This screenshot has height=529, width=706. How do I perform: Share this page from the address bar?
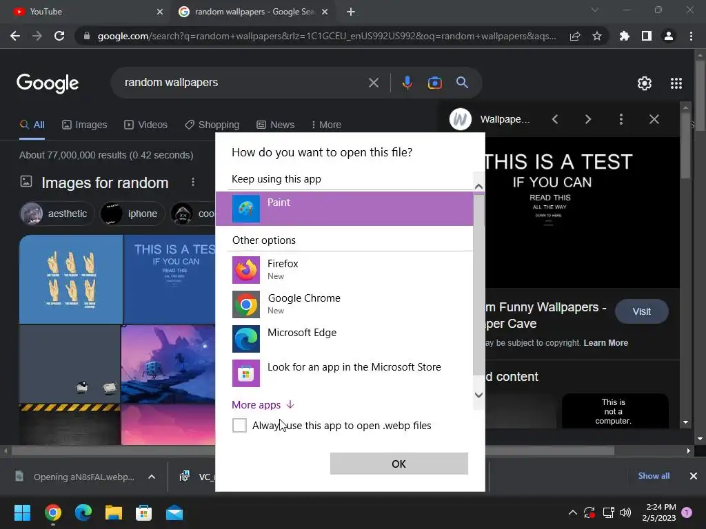pos(574,36)
